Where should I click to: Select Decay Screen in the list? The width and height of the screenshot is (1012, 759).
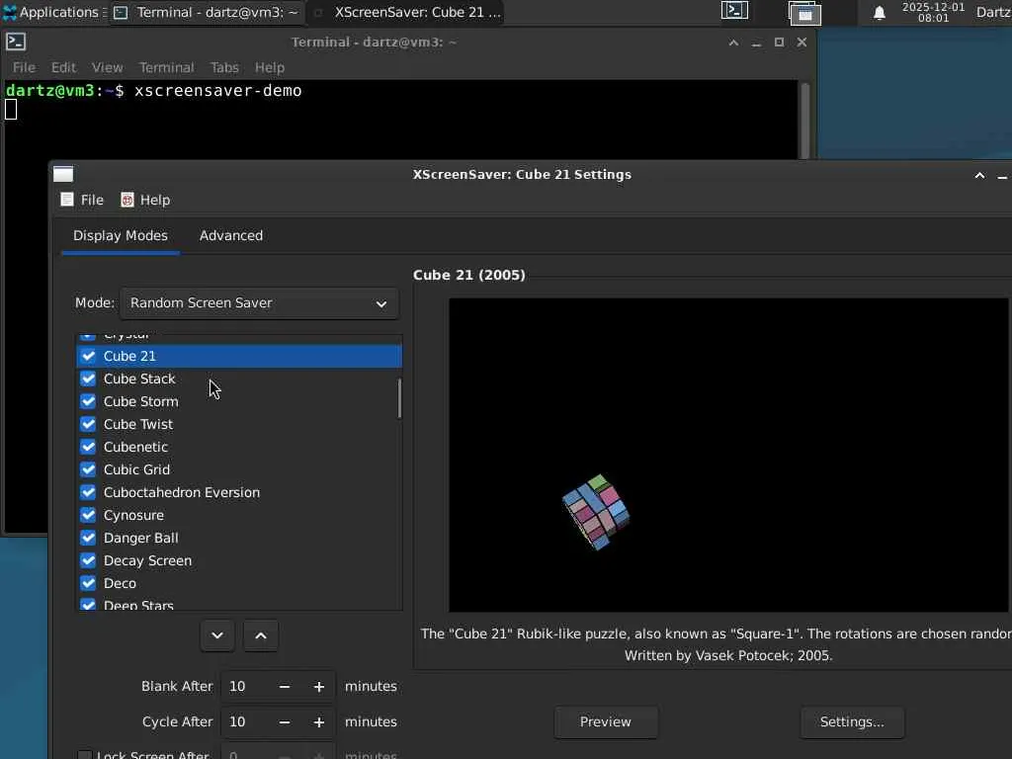(x=239, y=560)
